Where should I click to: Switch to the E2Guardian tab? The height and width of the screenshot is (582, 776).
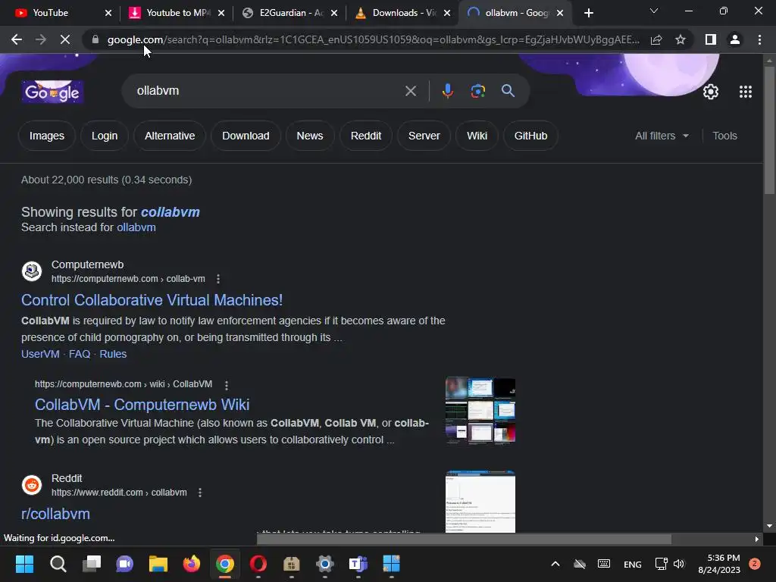[x=287, y=13]
